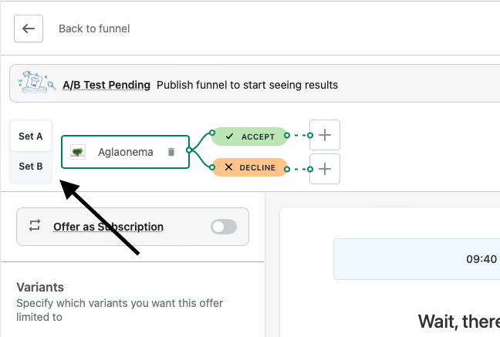Screen dimensions: 500x337
Task: Click the back arrow button
Action: (29, 29)
